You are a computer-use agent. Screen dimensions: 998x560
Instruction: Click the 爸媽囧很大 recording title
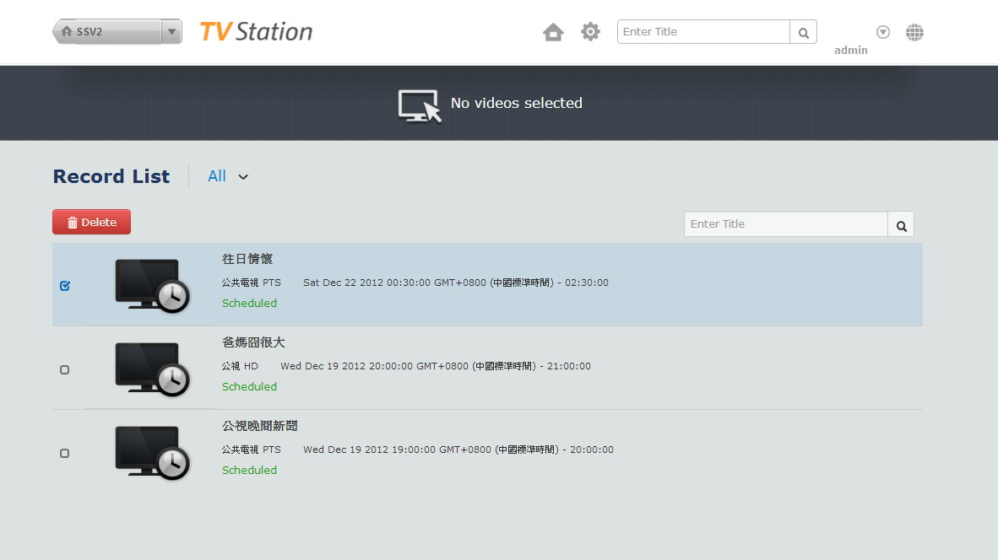pyautogui.click(x=253, y=342)
